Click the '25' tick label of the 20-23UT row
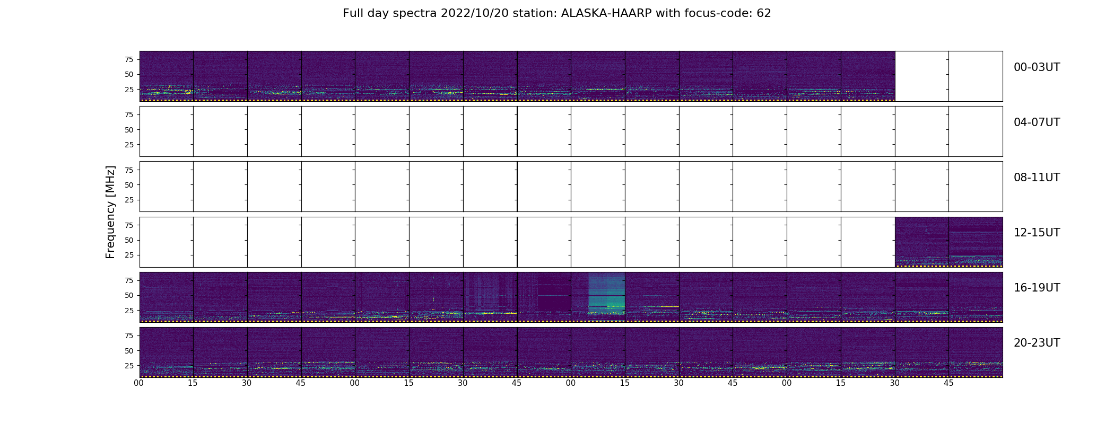The width and height of the screenshot is (1114, 424). [129, 366]
